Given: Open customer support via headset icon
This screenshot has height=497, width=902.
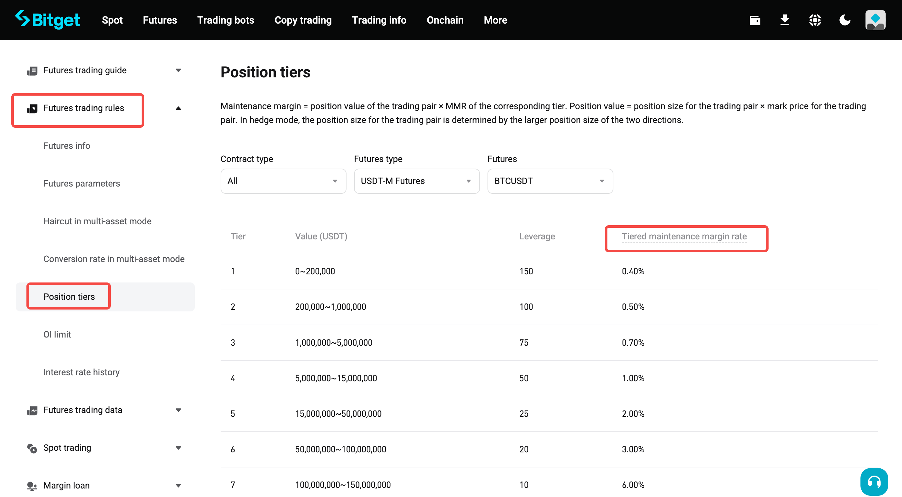Looking at the screenshot, I should tap(874, 481).
